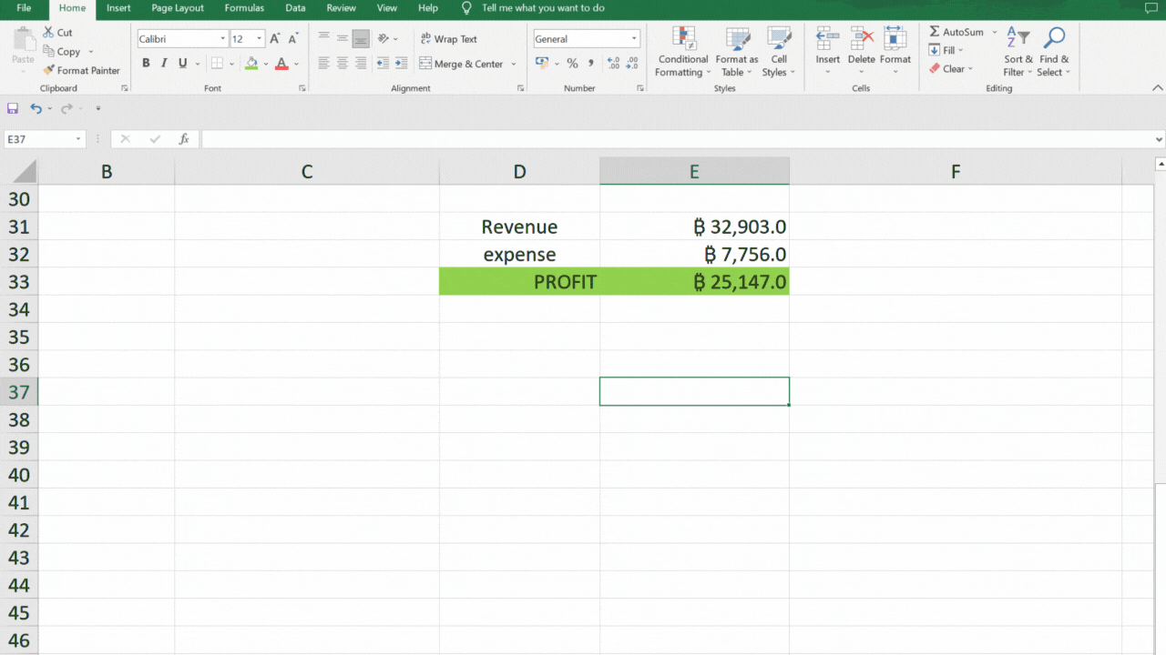Decrease decimal places
Viewport: 1166px width, 655px height.
pos(633,64)
